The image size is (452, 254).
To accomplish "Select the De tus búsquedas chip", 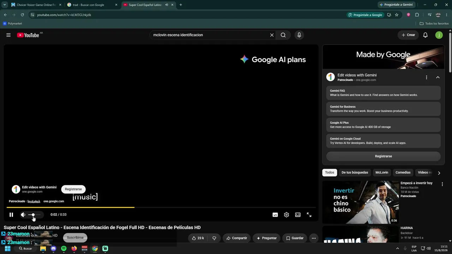I will (355, 173).
